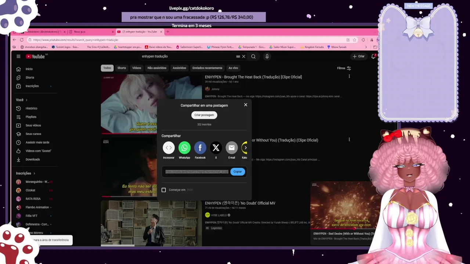This screenshot has width=470, height=264.
Task: Open the No Doubt MV thumbnail
Action: click(151, 223)
